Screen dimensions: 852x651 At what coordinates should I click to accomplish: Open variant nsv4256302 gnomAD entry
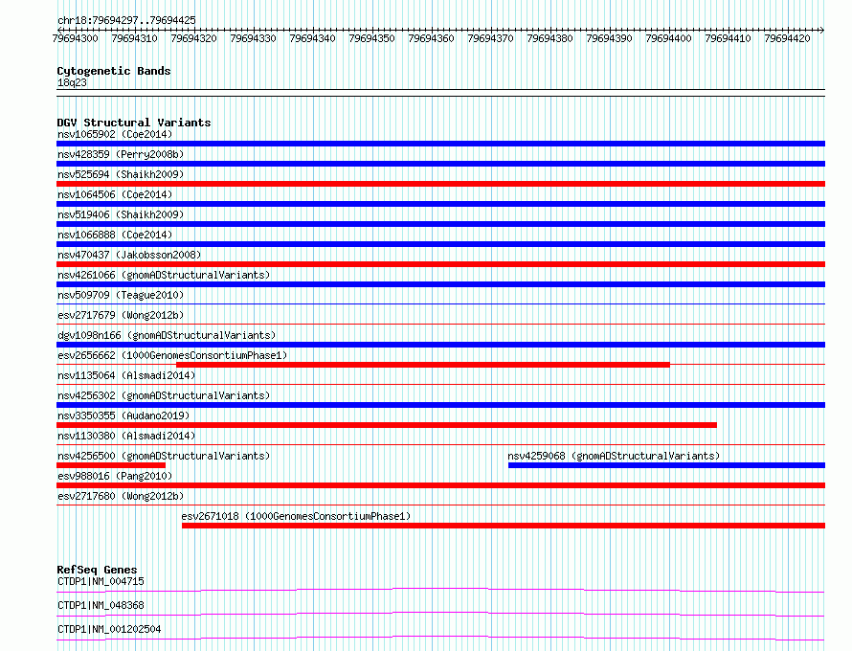164,395
